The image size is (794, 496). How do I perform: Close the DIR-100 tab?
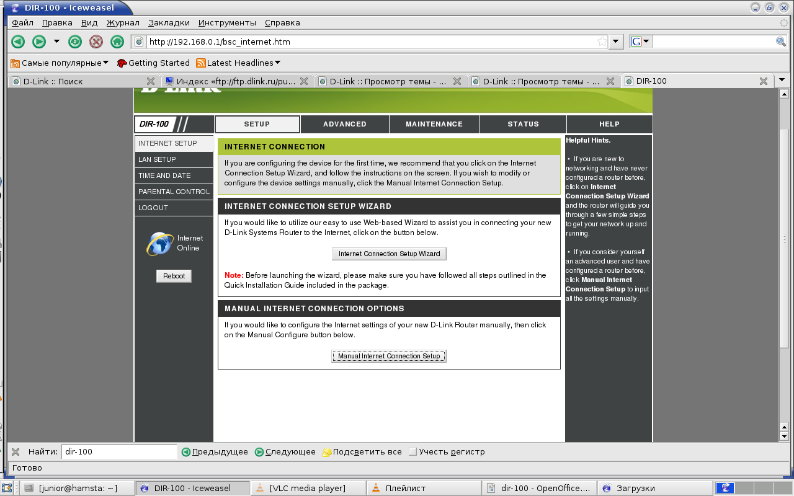[x=764, y=81]
